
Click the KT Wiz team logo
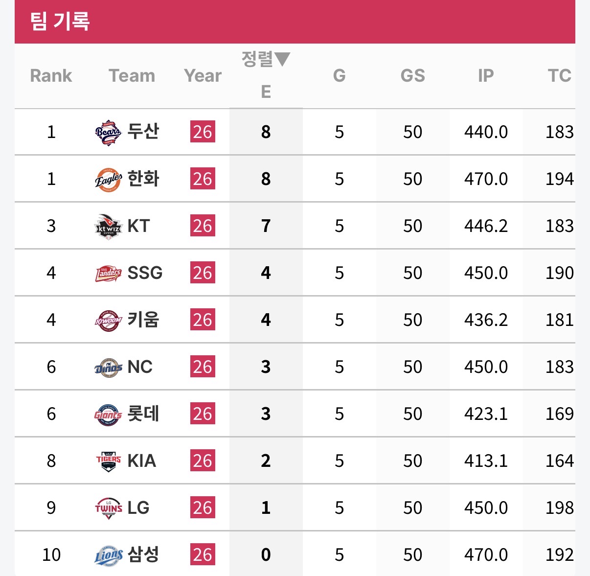[x=108, y=226]
